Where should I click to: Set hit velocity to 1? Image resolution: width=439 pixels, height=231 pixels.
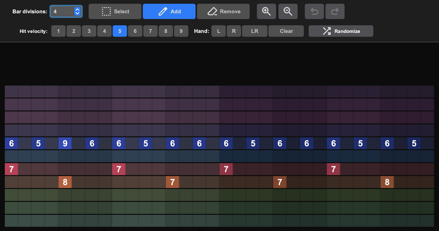coord(58,31)
